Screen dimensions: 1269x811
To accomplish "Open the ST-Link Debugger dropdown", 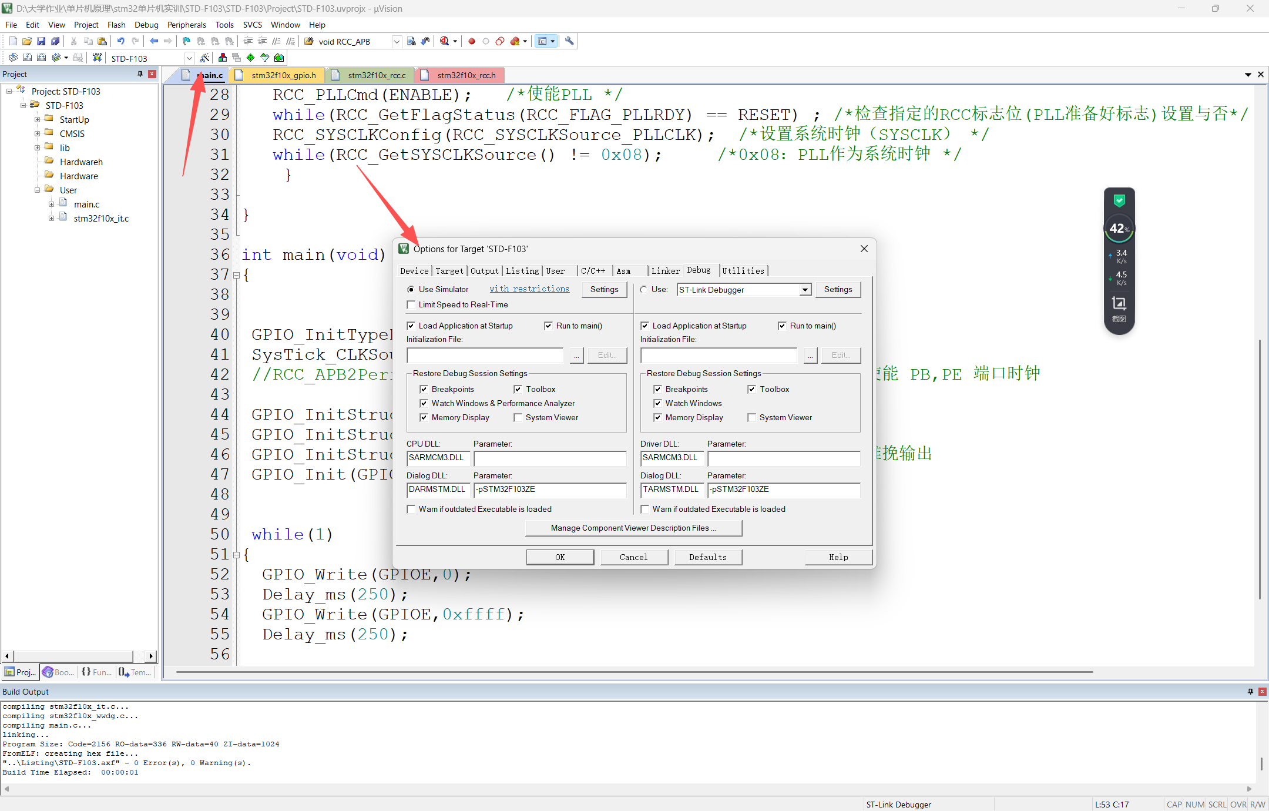I will click(x=805, y=290).
